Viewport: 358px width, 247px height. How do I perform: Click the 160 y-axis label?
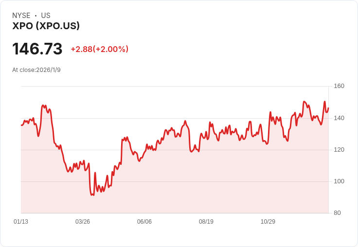click(339, 86)
